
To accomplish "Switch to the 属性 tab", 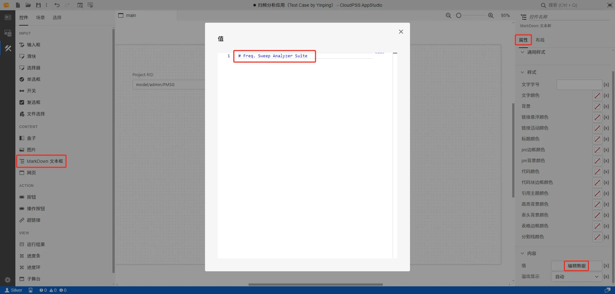I will click(x=523, y=40).
